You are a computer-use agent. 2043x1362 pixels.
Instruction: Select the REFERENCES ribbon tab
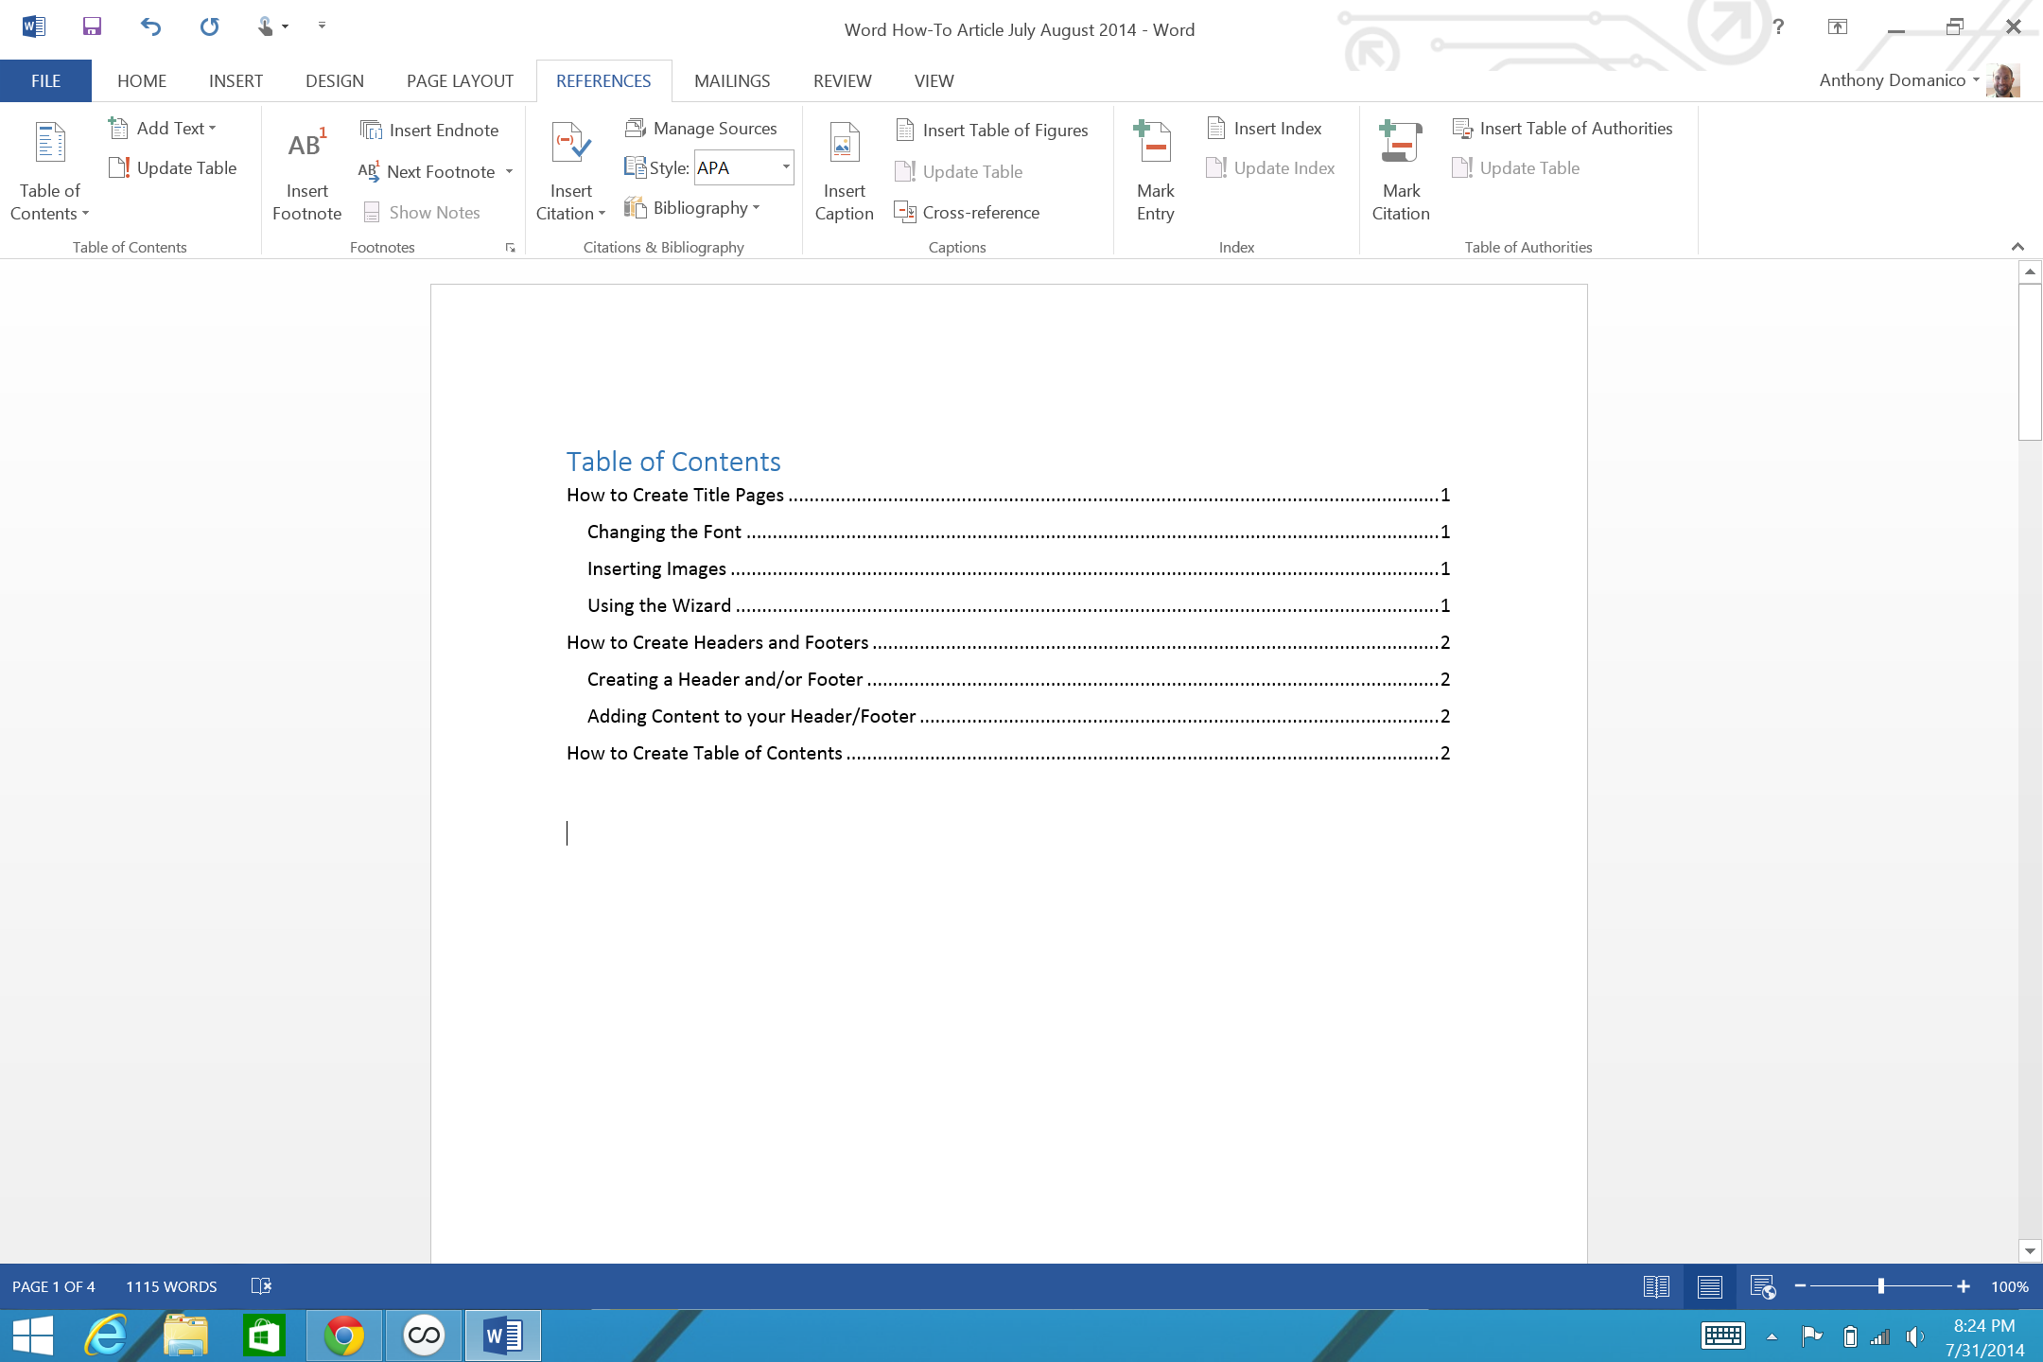click(603, 80)
